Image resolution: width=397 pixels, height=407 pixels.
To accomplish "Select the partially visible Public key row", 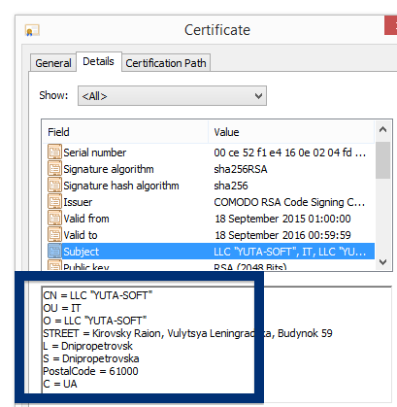I will click(209, 266).
